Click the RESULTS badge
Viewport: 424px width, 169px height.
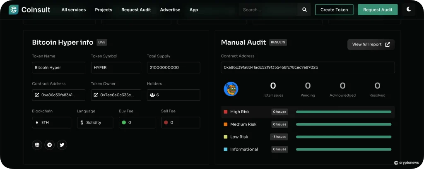pyautogui.click(x=278, y=43)
